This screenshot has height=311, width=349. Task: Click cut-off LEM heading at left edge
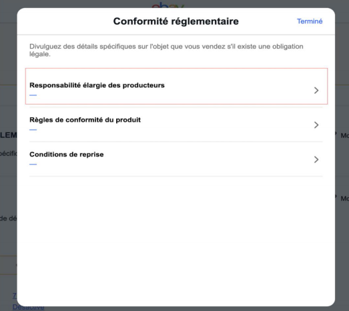point(9,135)
